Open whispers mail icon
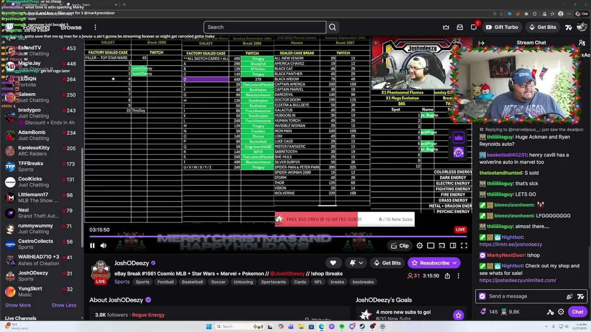Viewport: 591px width, 332px height. point(460,27)
